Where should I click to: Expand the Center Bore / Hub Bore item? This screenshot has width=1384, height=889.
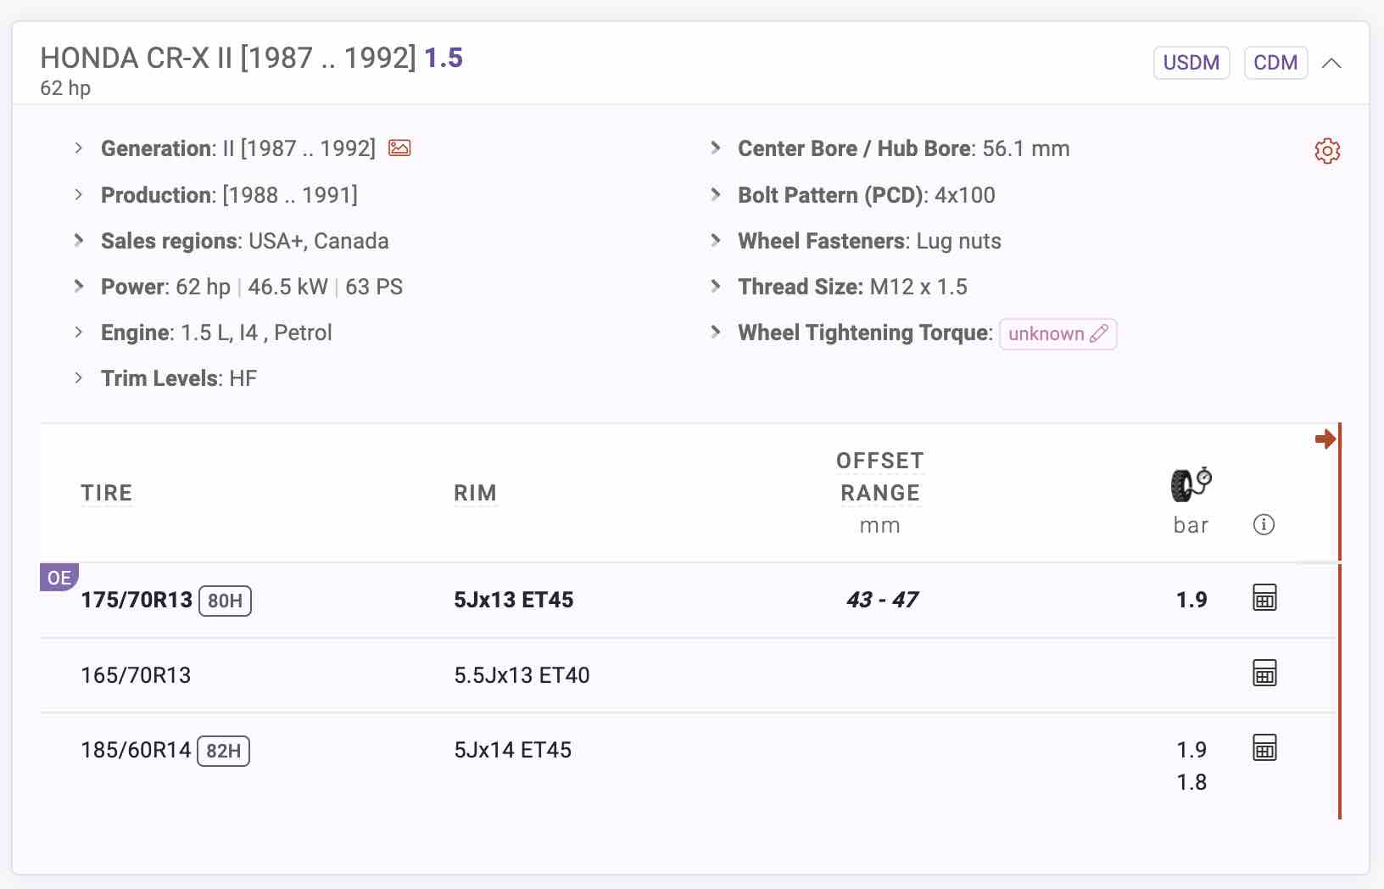[x=716, y=148]
